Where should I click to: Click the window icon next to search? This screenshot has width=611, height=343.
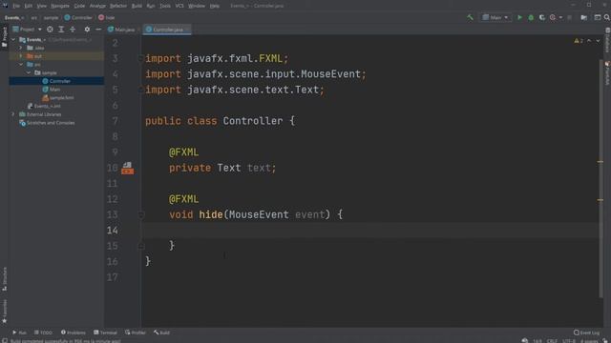tap(598, 17)
